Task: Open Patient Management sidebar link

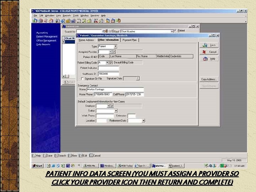Action: tap(47, 37)
